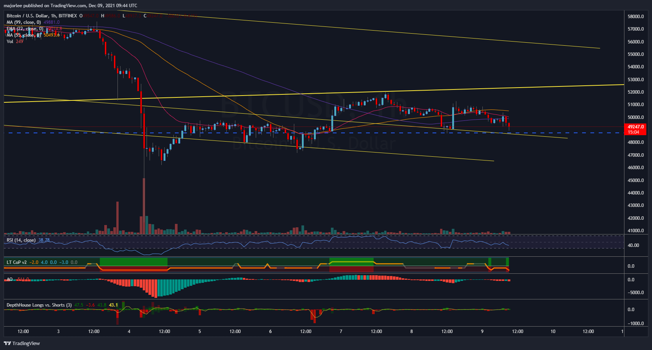
Task: Click the 54000.0 price axis label
Action: [x=636, y=67]
